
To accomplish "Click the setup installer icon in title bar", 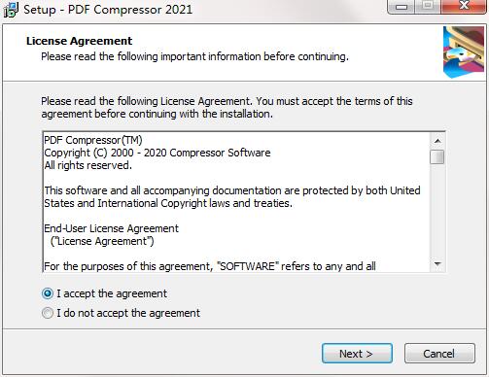I will 11,10.
